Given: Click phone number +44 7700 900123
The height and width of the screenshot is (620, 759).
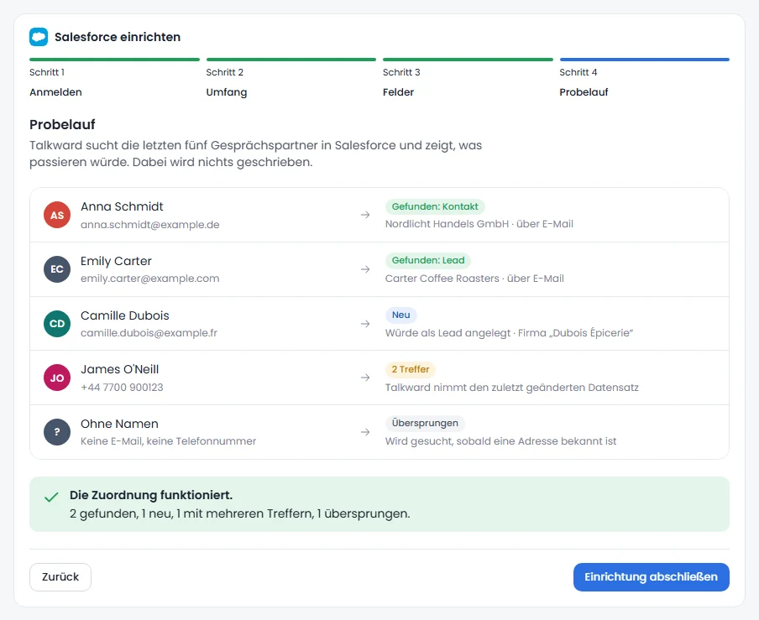Looking at the screenshot, I should [122, 388].
